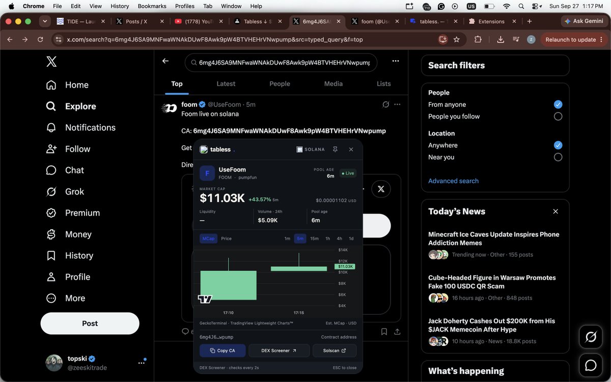Viewport: 611px width, 382px height.
Task: Click the Post button
Action: click(x=90, y=323)
